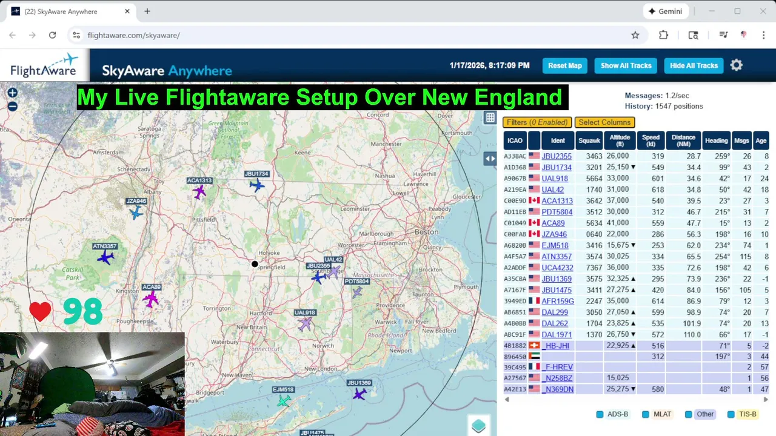Viewport: 776px width, 436px height.
Task: Click the MLAT legend color swatch
Action: 646,414
